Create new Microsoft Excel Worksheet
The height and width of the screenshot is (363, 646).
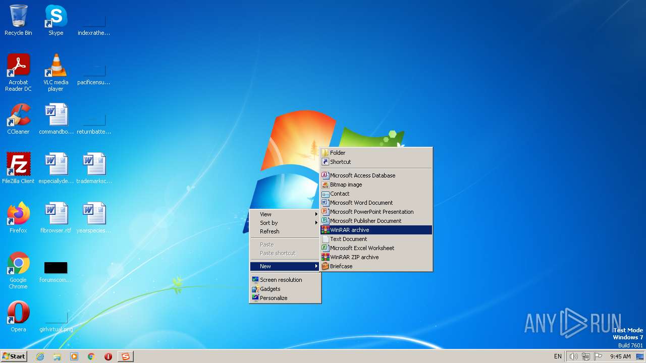click(x=376, y=248)
